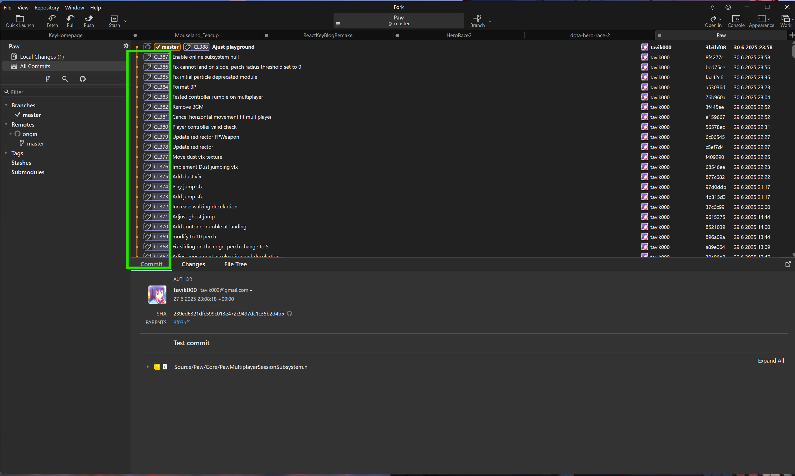This screenshot has width=795, height=476.
Task: Click the CL387 tag badge
Action: [x=156, y=57]
